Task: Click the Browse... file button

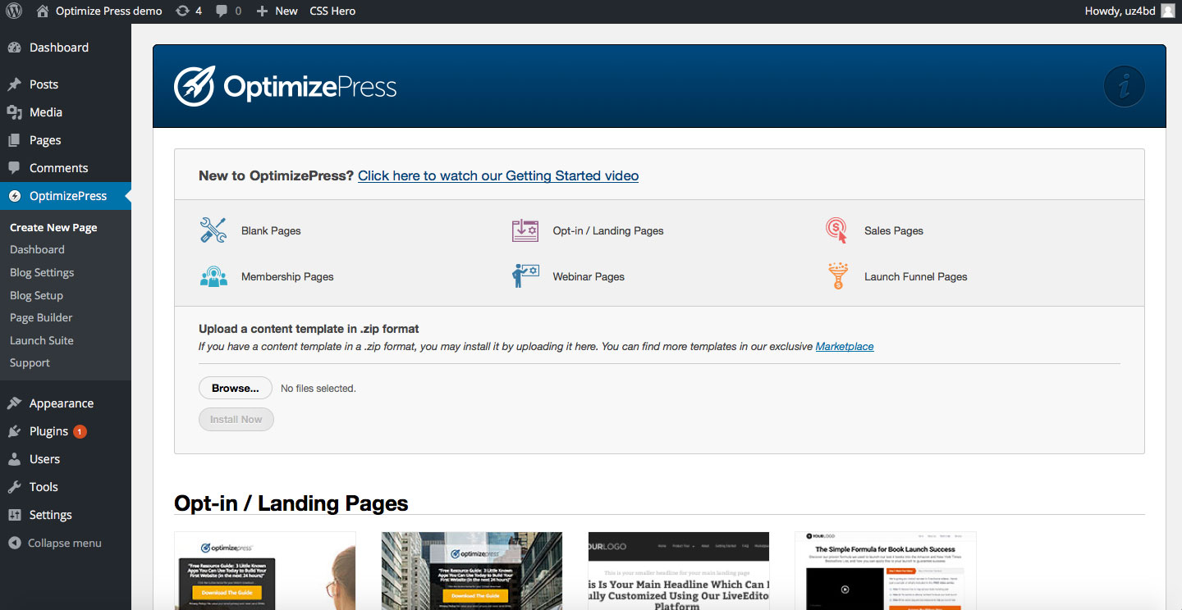Action: click(236, 388)
